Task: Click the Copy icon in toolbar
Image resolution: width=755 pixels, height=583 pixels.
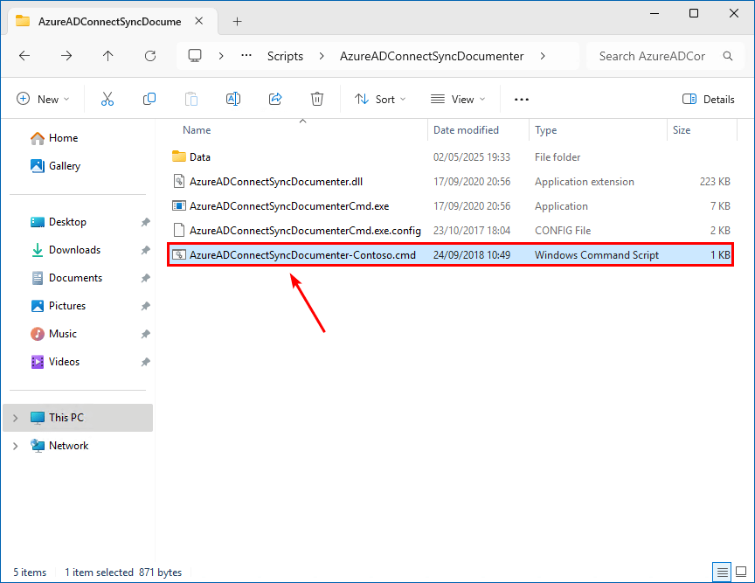Action: [149, 100]
